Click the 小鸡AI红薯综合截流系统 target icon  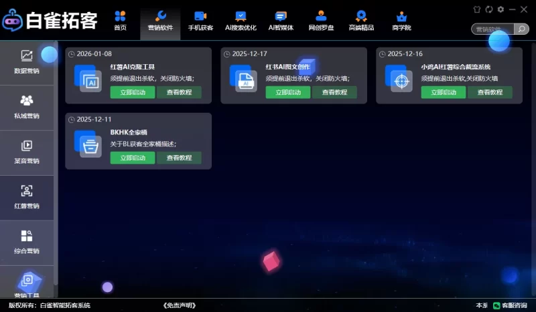coord(399,78)
